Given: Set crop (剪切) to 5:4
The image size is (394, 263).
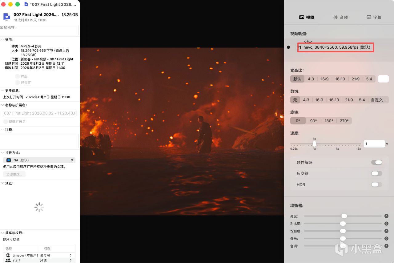Looking at the screenshot, I should tap(362, 100).
